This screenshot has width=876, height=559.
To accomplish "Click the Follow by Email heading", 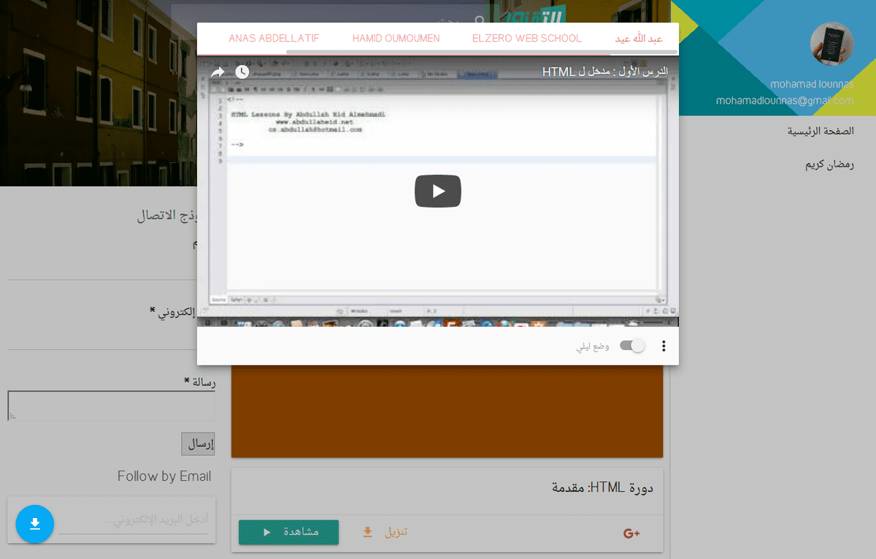I will coord(164,476).
